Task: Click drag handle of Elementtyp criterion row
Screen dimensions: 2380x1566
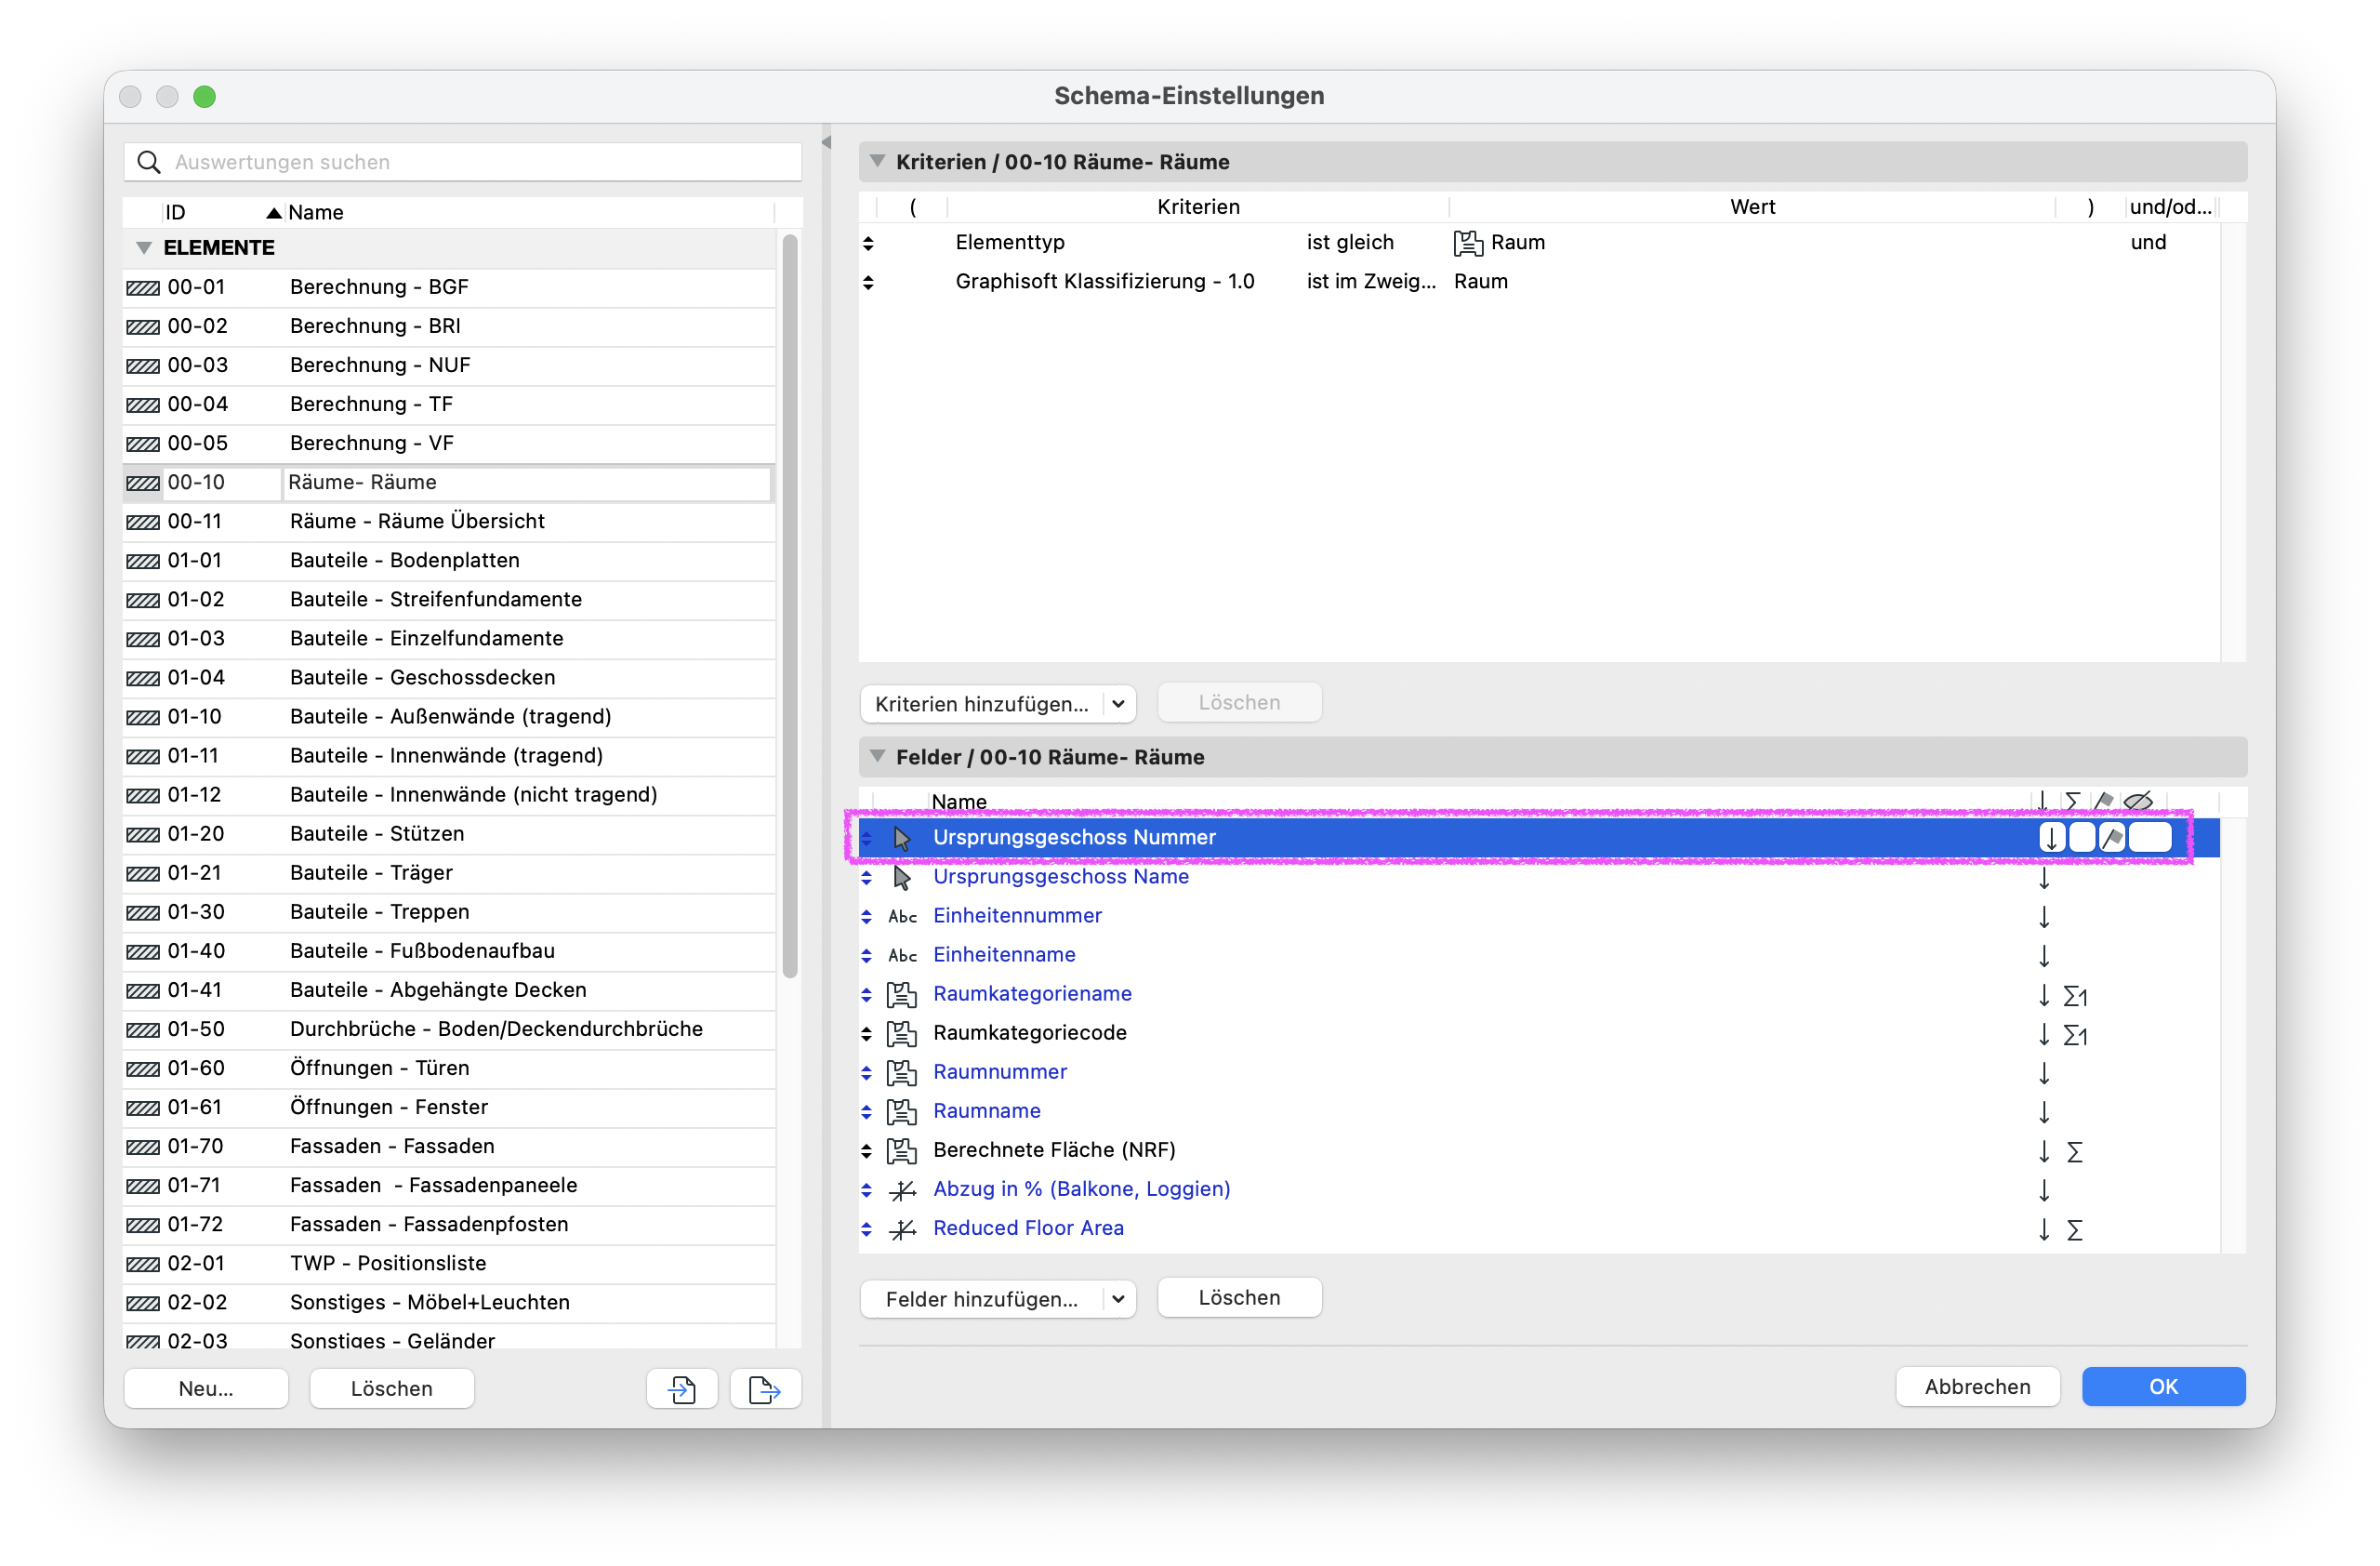Action: tap(868, 243)
